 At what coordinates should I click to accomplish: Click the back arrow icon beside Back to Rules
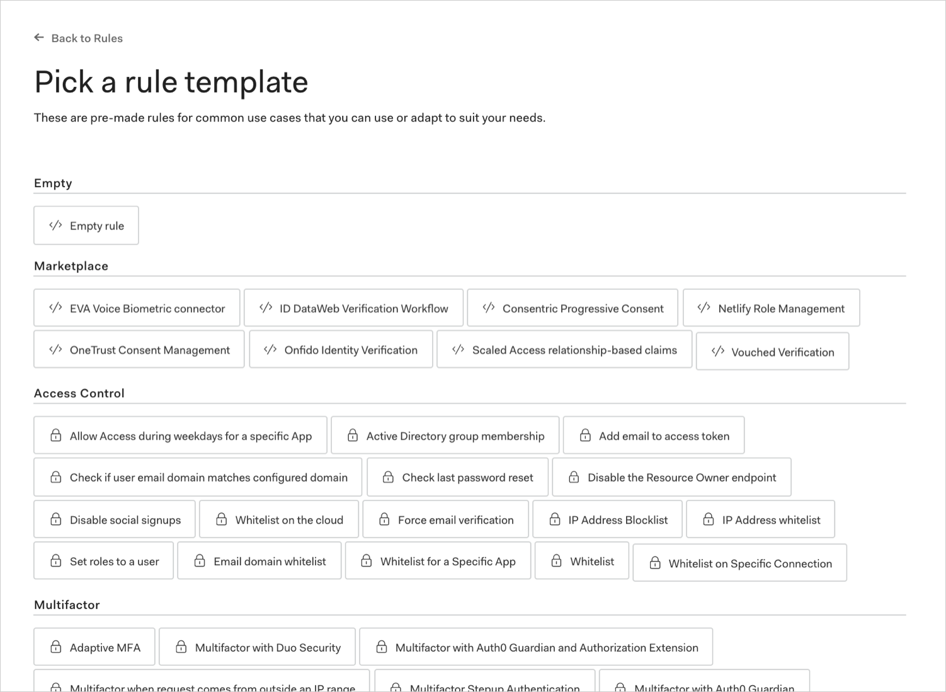pyautogui.click(x=39, y=38)
